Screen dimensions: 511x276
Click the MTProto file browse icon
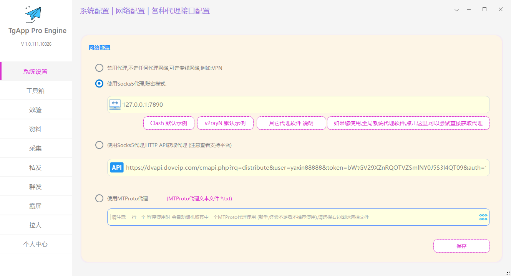coord(483,217)
